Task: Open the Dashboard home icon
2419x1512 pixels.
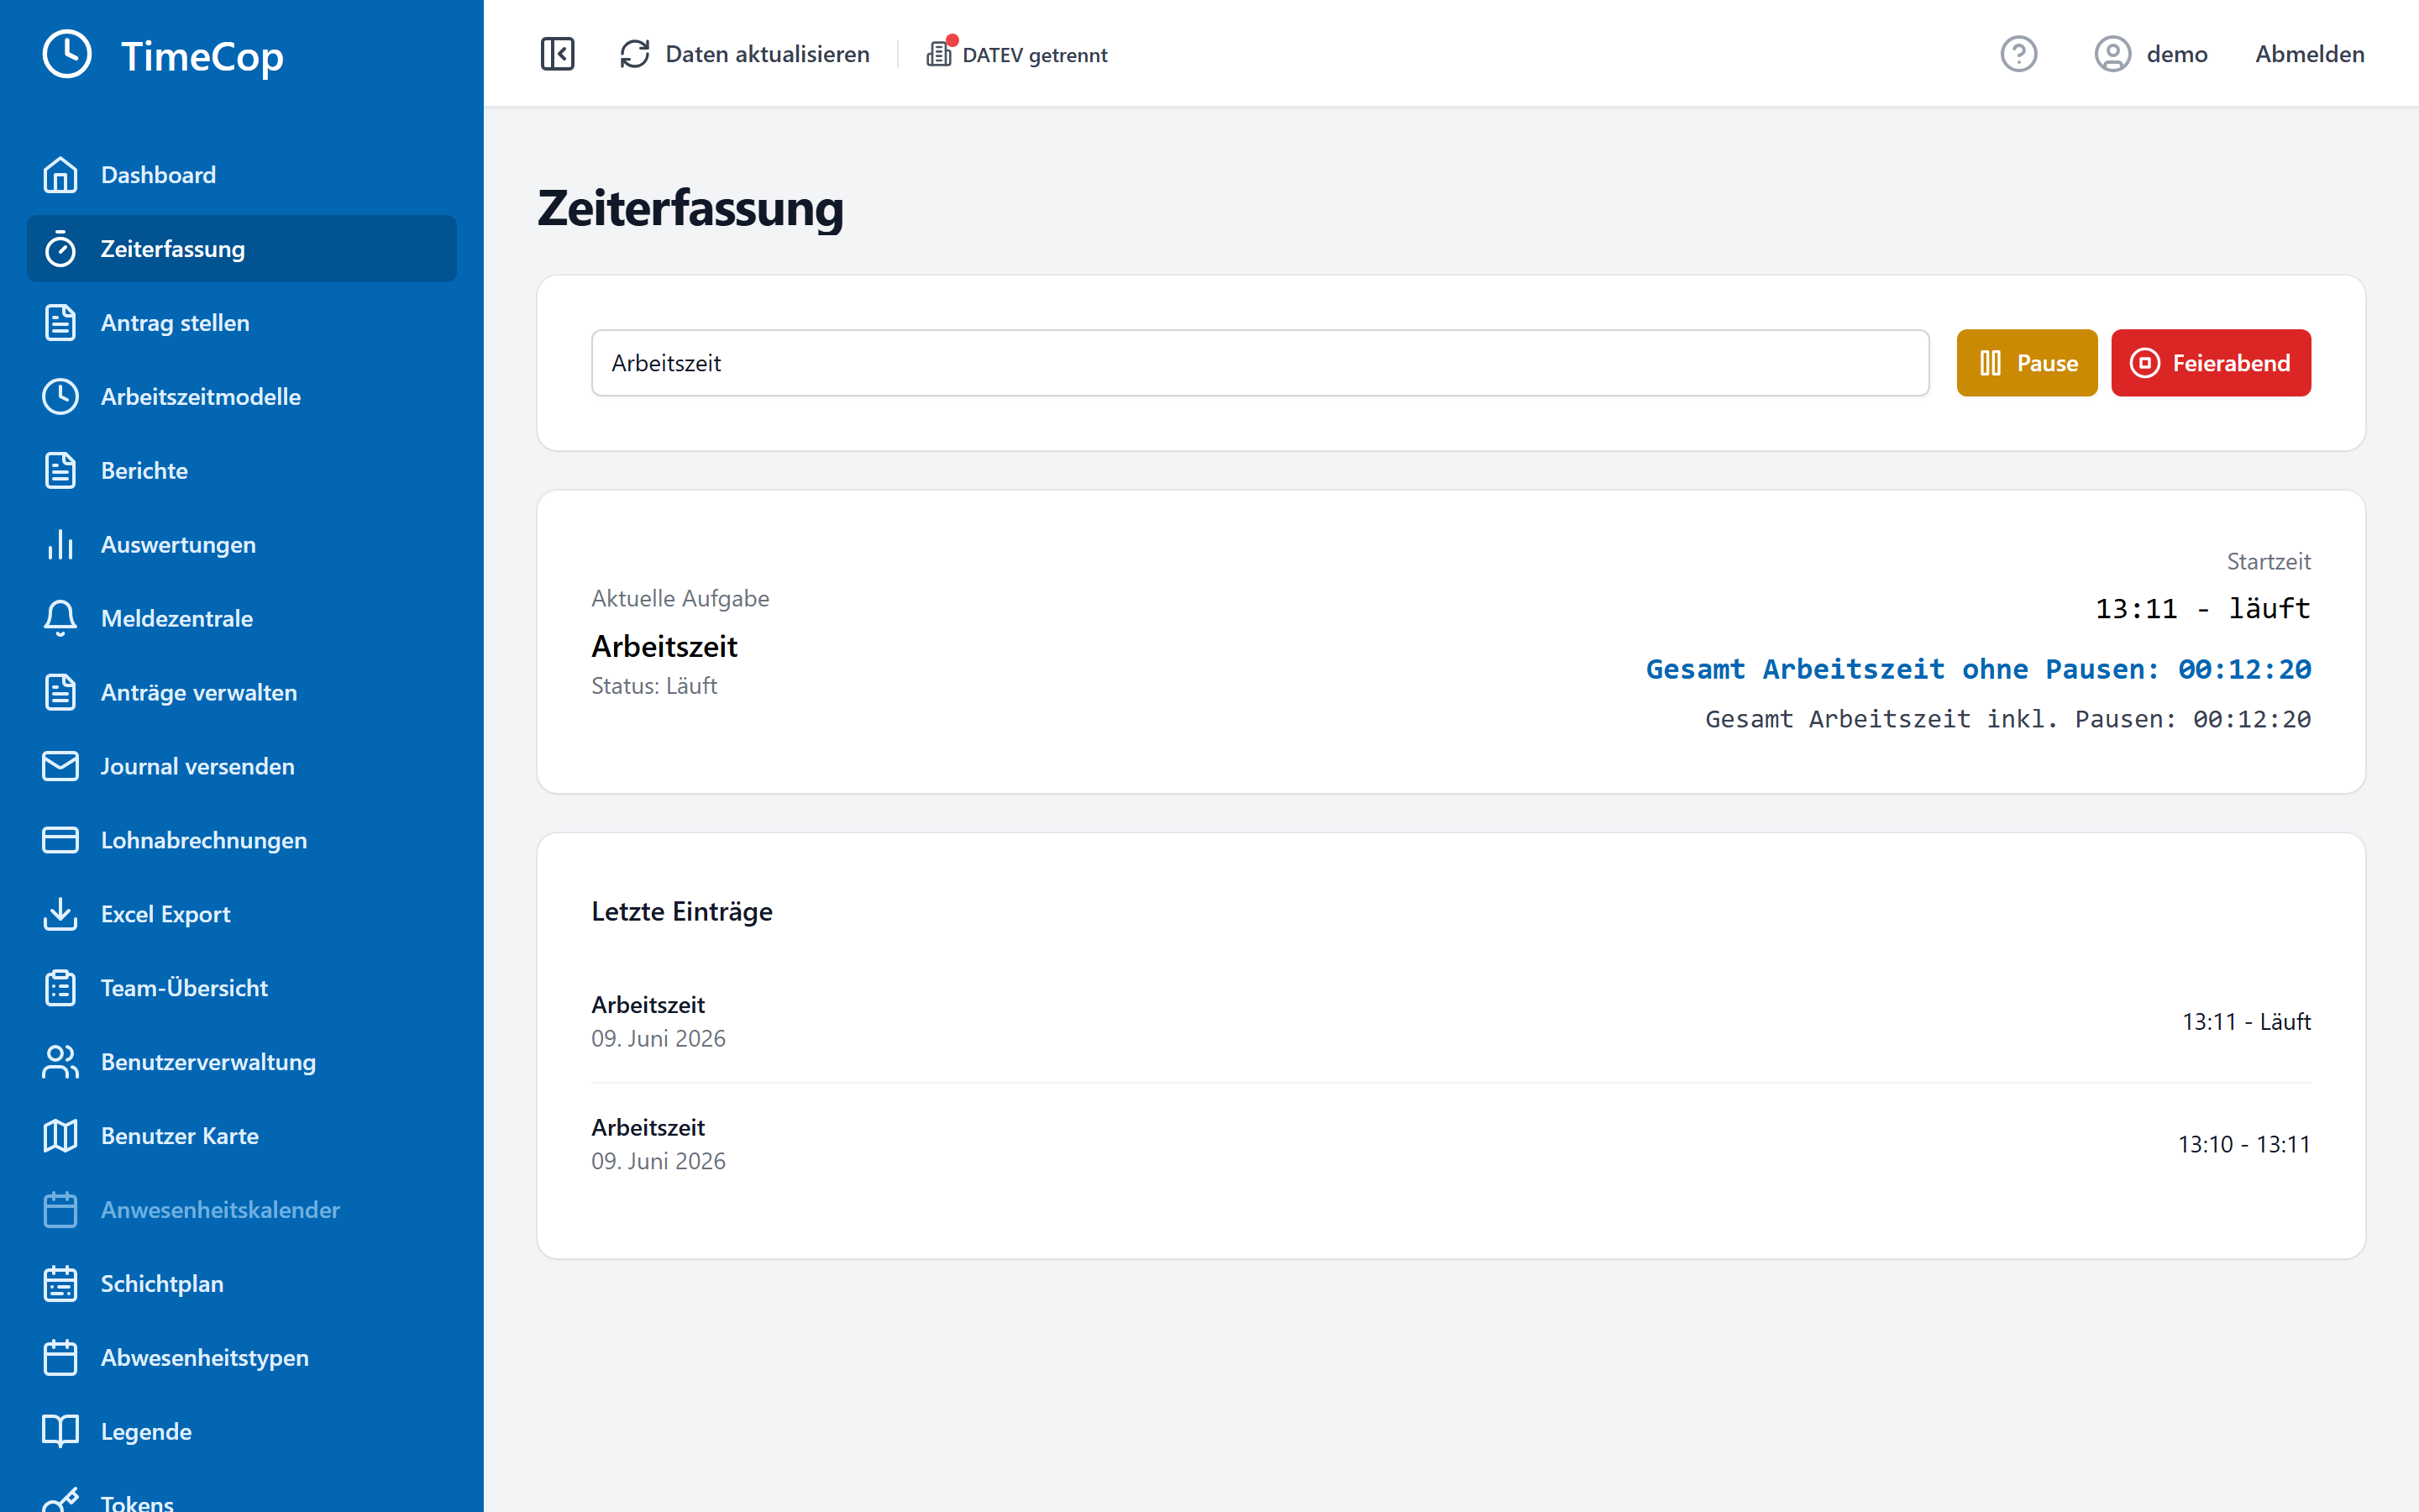Action: point(60,175)
